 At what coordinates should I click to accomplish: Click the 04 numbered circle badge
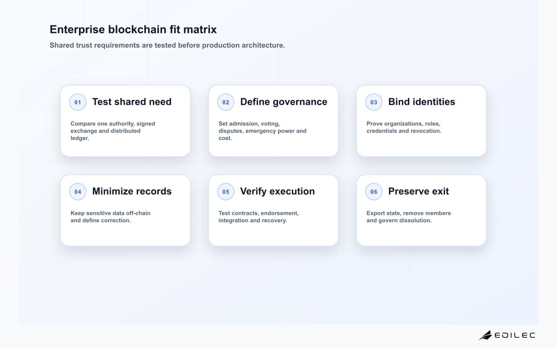(x=78, y=192)
